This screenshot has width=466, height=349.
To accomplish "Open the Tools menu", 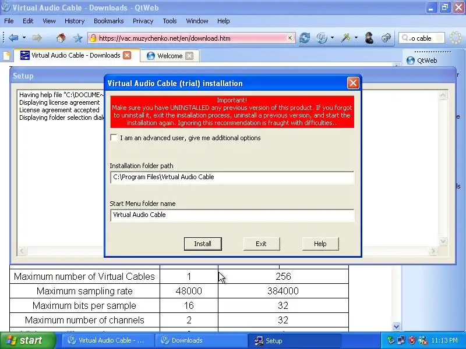I will tap(170, 21).
